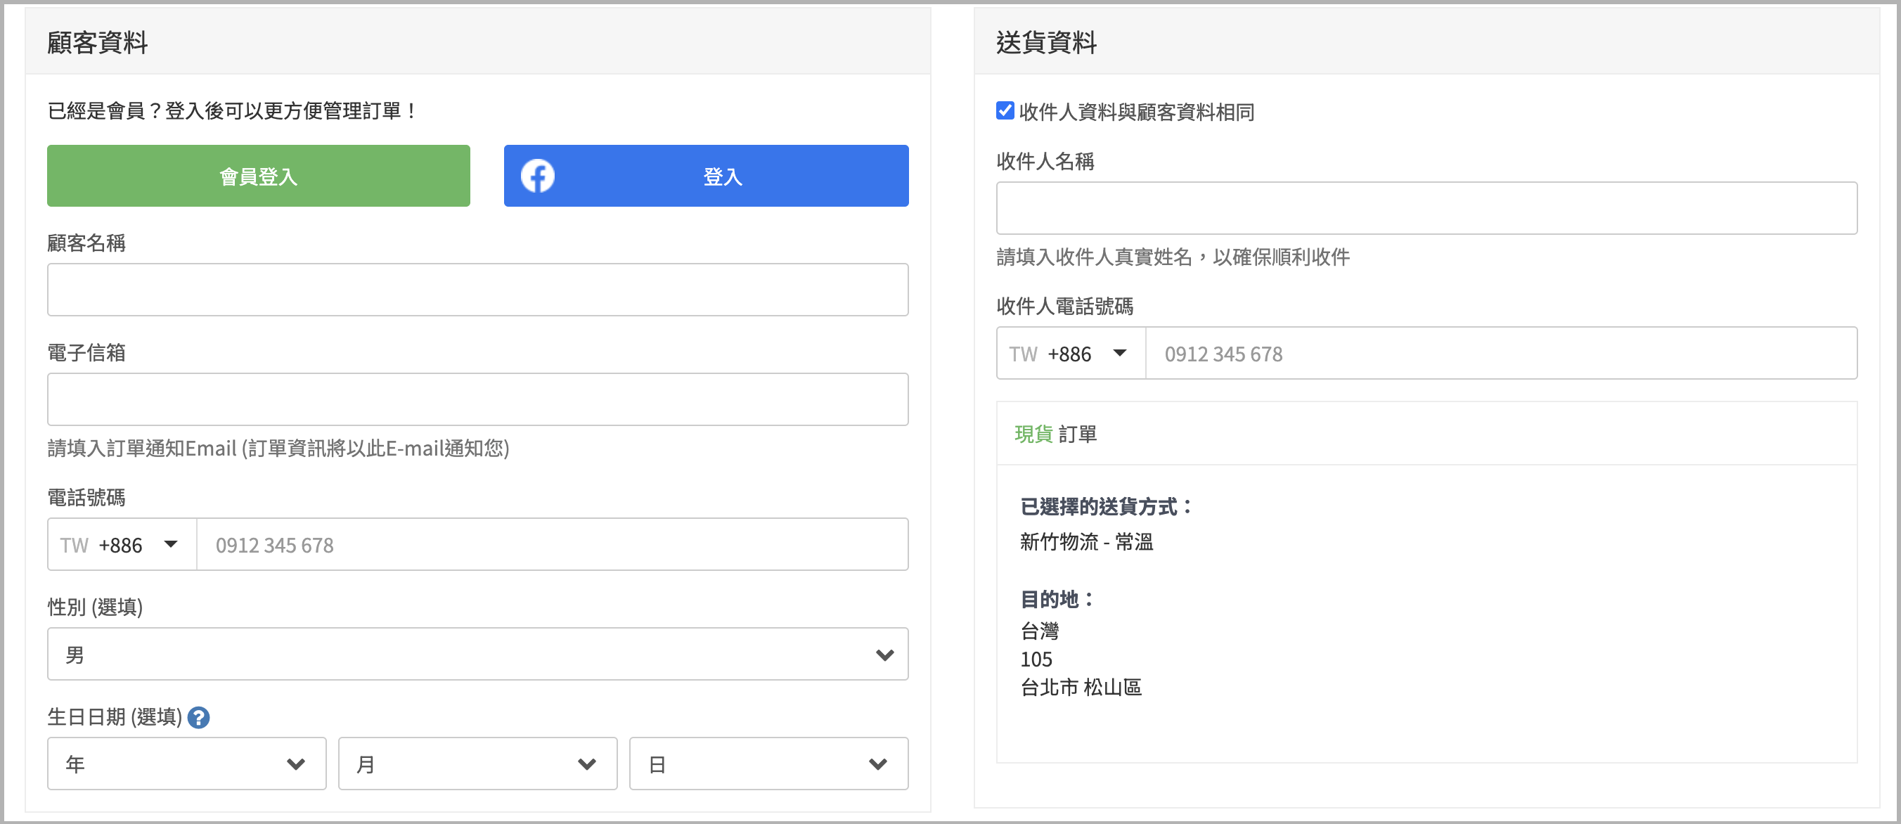The width and height of the screenshot is (1901, 824).
Task: Open recipient phone country code TW +886 dropdown
Action: 1071,354
